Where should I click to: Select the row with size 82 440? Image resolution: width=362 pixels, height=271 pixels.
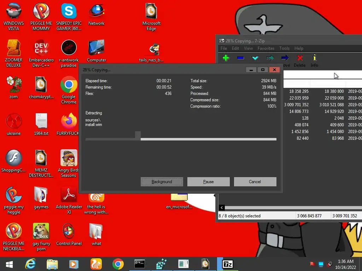[x=322, y=138]
